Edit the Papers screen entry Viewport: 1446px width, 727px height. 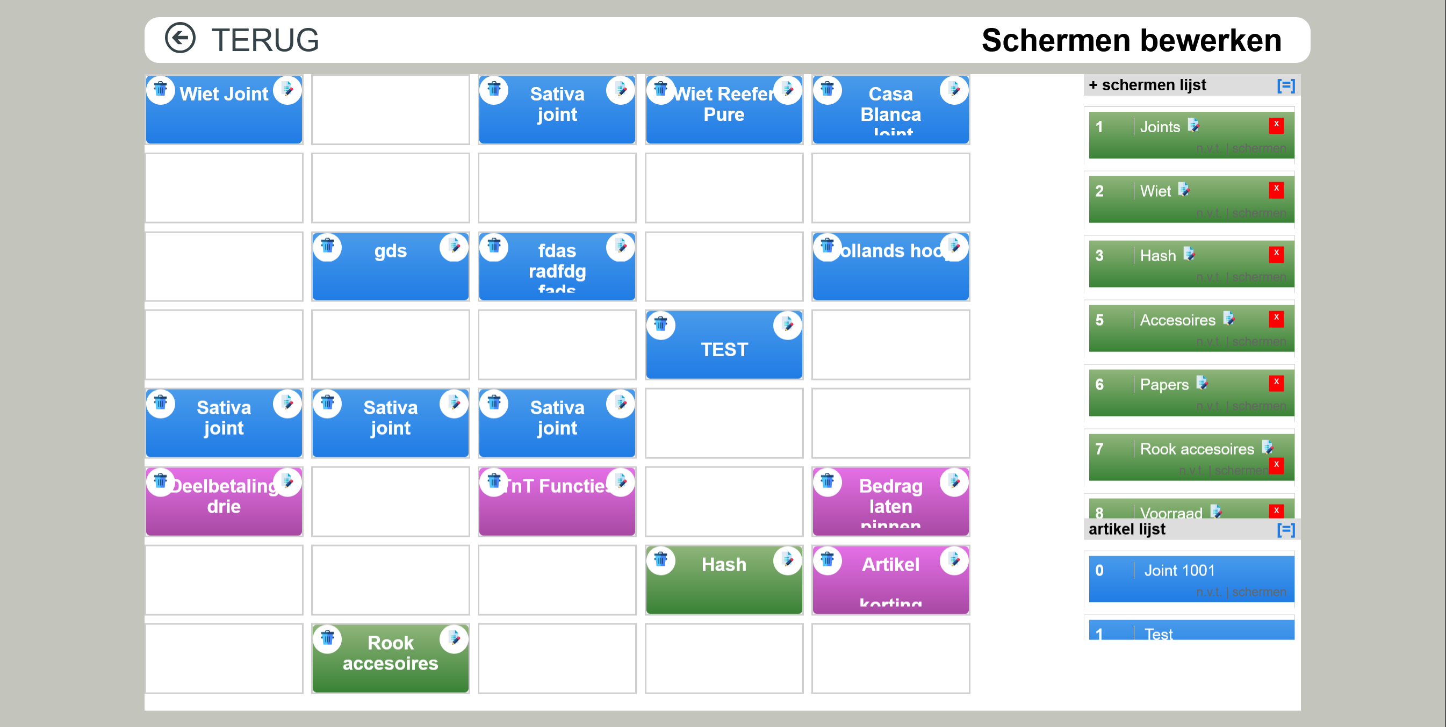click(x=1202, y=384)
